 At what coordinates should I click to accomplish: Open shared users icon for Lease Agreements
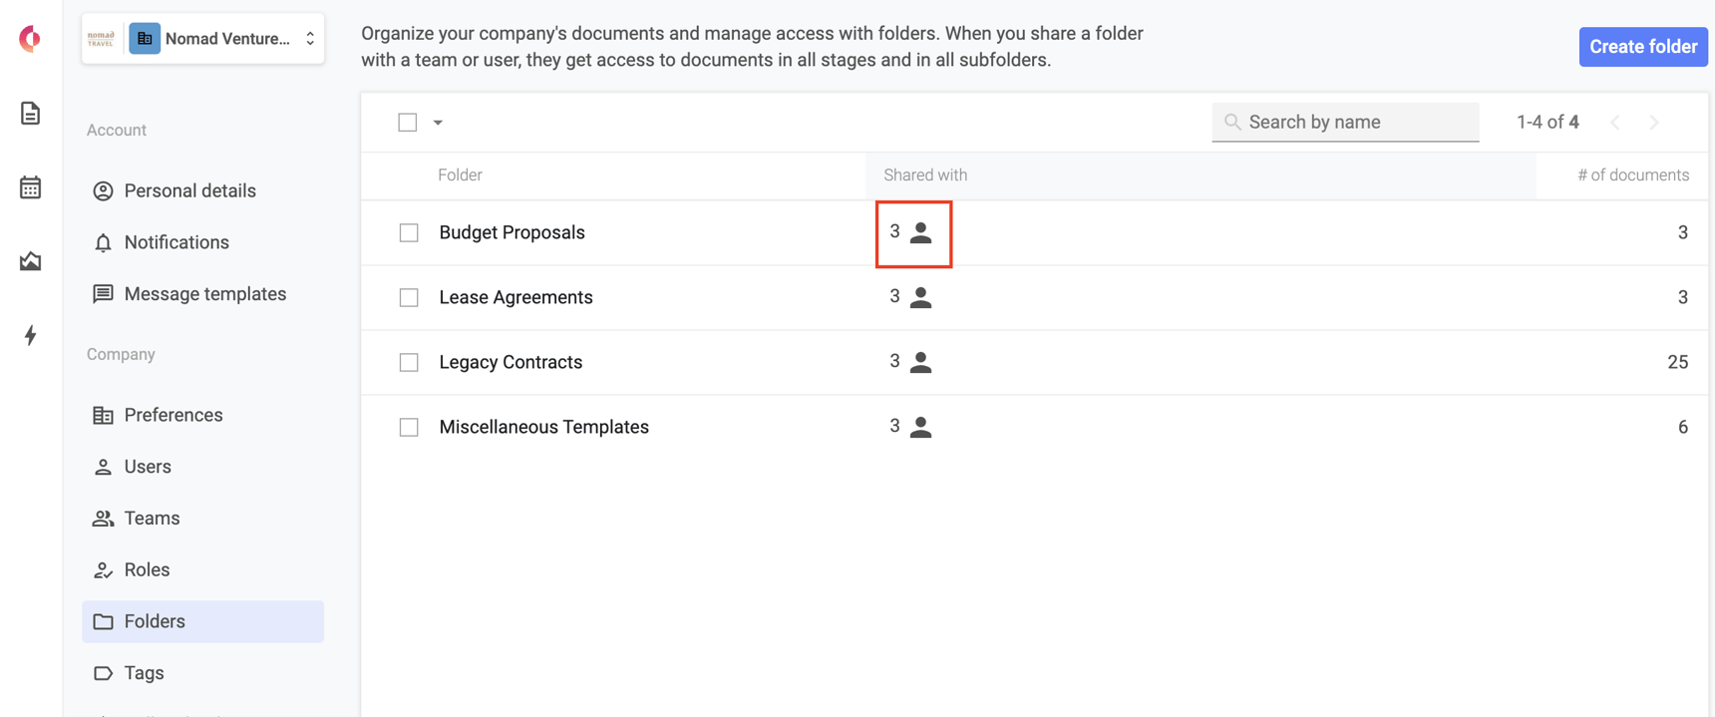[x=920, y=296]
